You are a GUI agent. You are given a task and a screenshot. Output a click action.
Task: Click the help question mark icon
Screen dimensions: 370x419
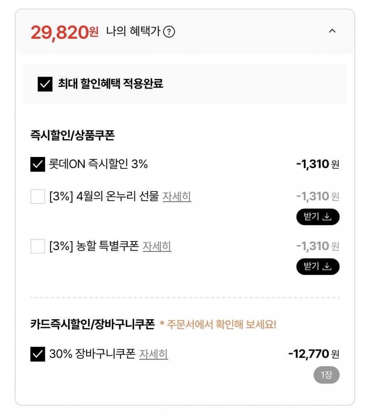tap(169, 32)
